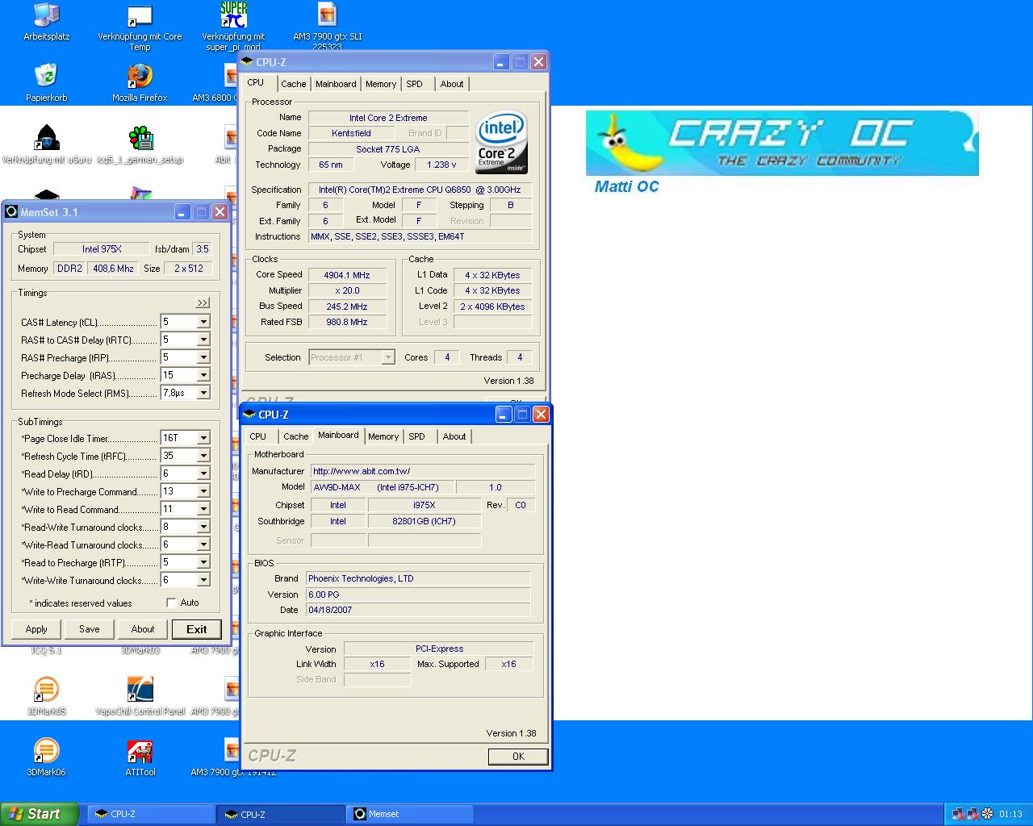The height and width of the screenshot is (826, 1033).
Task: Click About button in MemSet
Action: click(x=143, y=629)
